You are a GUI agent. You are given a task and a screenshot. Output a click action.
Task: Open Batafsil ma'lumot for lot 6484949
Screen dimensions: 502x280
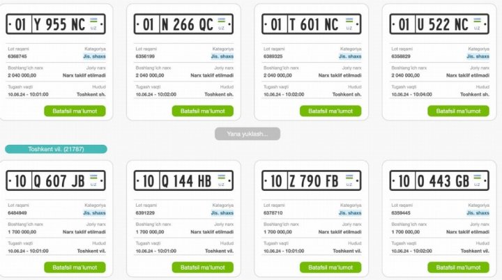pyautogui.click(x=75, y=267)
